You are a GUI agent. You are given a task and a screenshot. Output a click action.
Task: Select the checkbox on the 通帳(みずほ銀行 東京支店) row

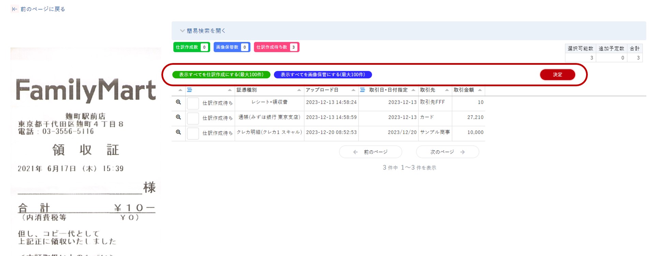193,118
